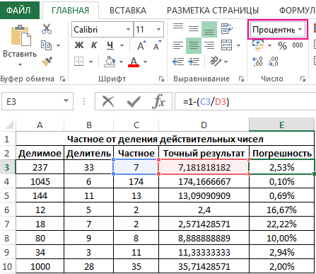Switch to the ВСТАВКА tab
Screen dimensions: 316x274
pyautogui.click(x=128, y=11)
